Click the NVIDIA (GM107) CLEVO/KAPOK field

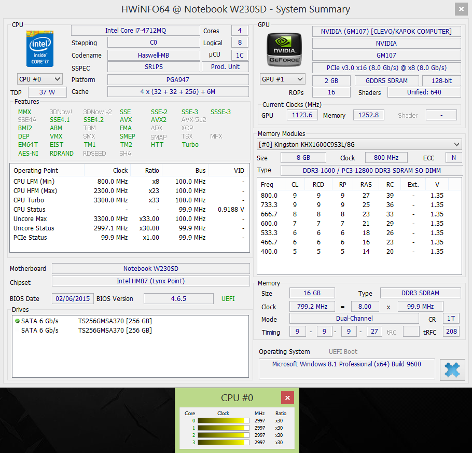(x=386, y=32)
